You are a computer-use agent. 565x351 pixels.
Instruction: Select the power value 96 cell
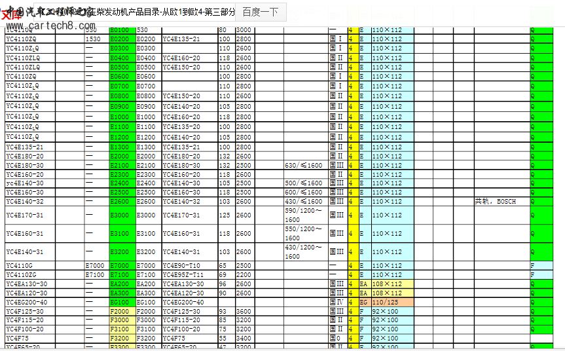tap(227, 284)
